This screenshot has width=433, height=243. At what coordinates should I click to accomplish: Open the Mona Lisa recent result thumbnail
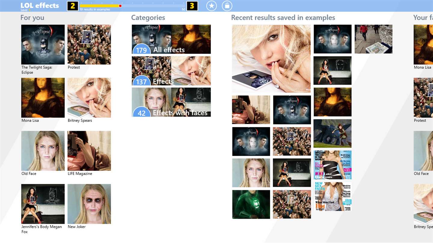[333, 102]
